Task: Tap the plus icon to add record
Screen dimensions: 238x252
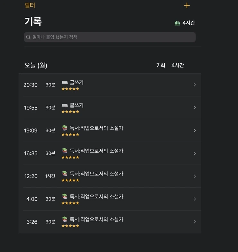Action: [187, 5]
